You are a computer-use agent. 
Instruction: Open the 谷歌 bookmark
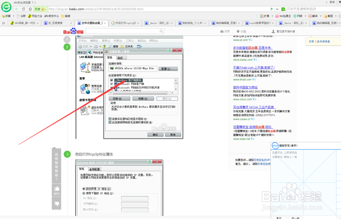point(21,16)
